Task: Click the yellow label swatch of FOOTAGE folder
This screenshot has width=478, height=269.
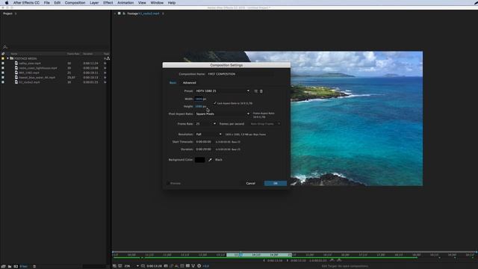Action: 3,58
